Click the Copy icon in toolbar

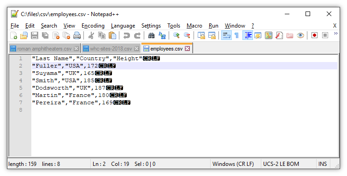(x=102, y=35)
